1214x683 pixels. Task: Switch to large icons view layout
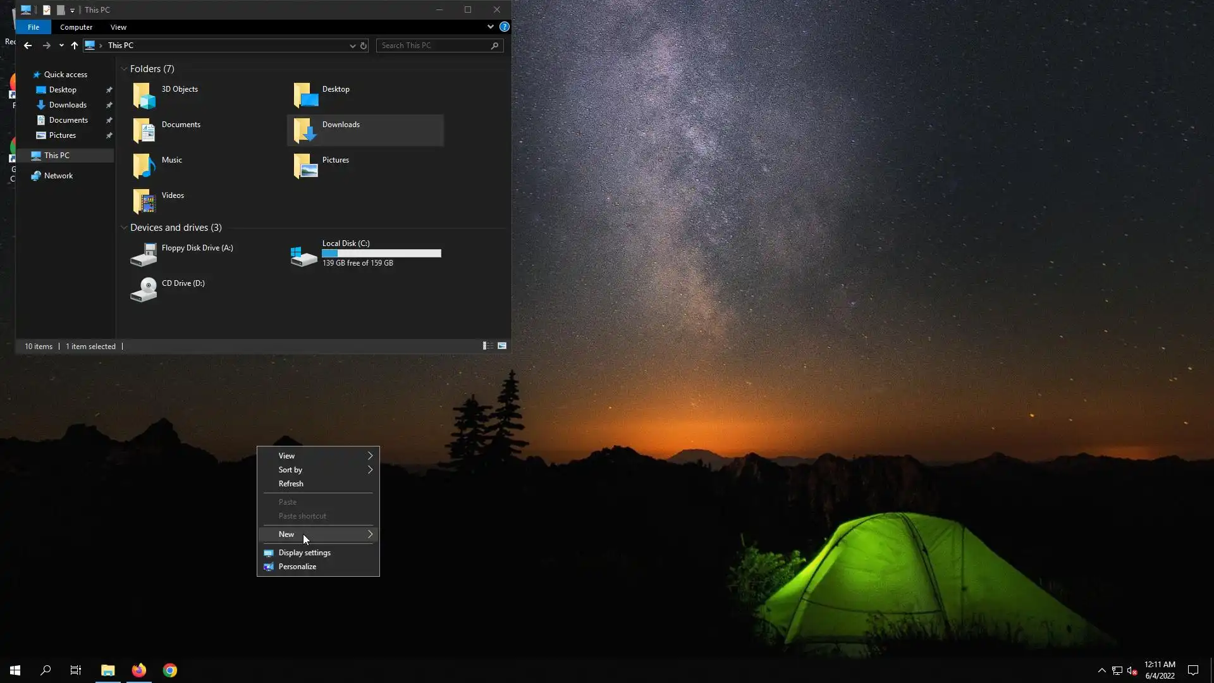pos(502,346)
